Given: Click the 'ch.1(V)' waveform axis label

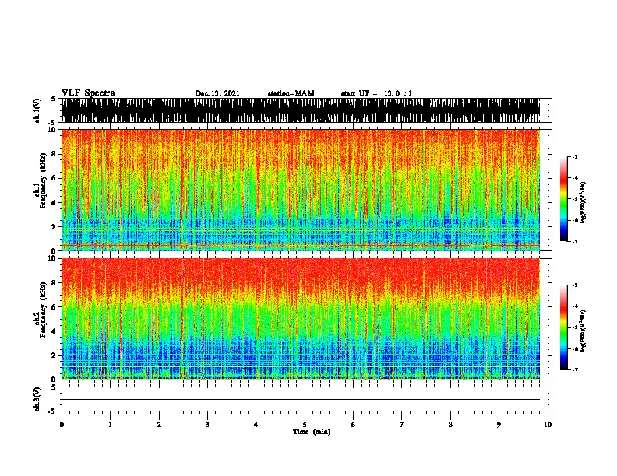Looking at the screenshot, I should tap(37, 110).
